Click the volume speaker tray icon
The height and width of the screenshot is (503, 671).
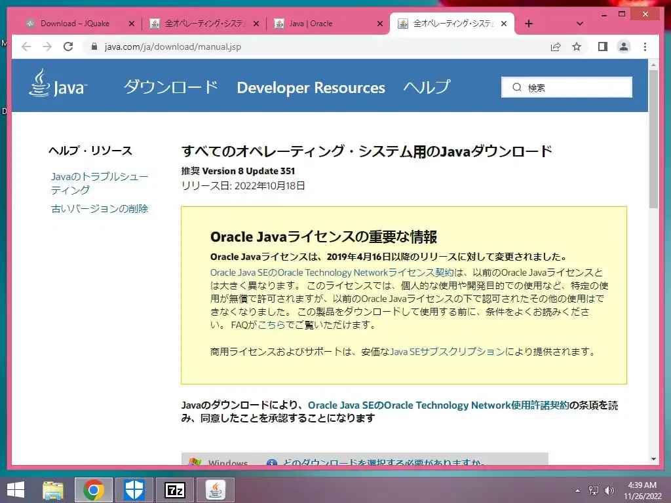pyautogui.click(x=609, y=490)
